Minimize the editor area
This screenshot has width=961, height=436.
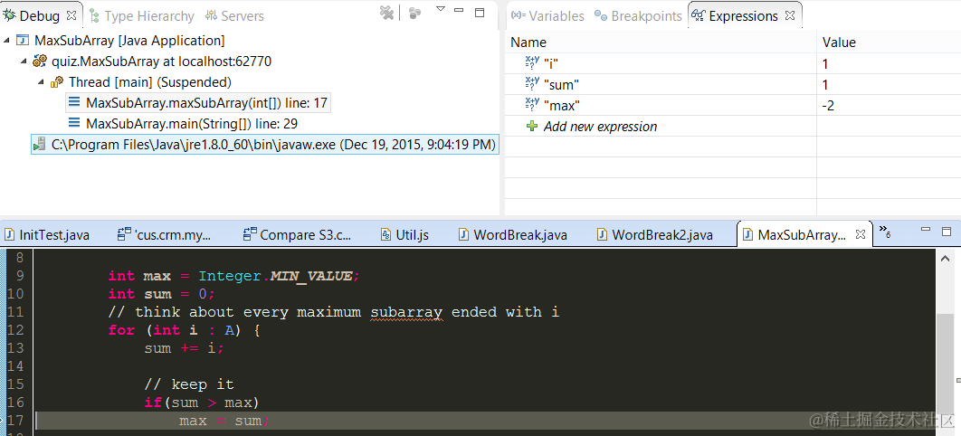pyautogui.click(x=928, y=231)
